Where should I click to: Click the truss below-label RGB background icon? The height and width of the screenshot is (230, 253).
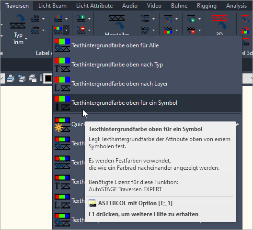[168, 30]
